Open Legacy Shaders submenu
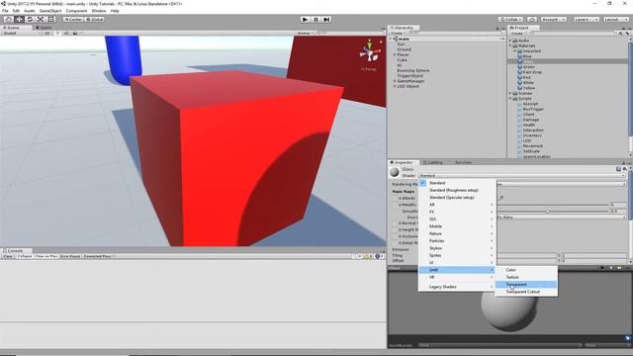 (457, 287)
